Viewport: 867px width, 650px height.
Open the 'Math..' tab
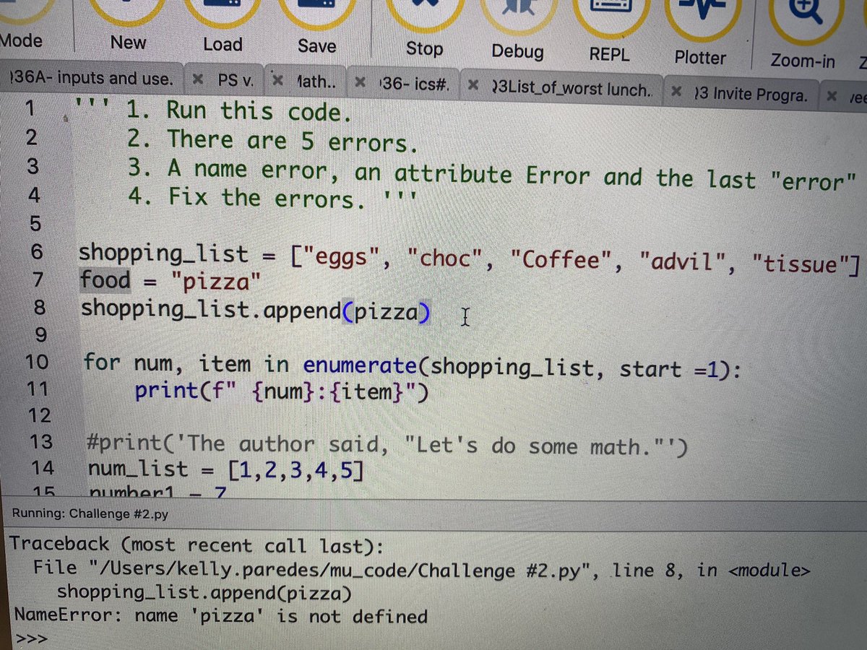(x=315, y=82)
